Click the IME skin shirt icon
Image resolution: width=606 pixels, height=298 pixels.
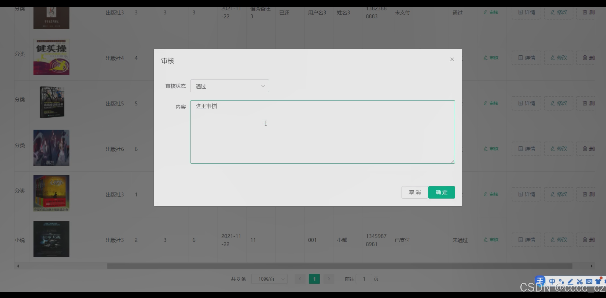[598, 281]
